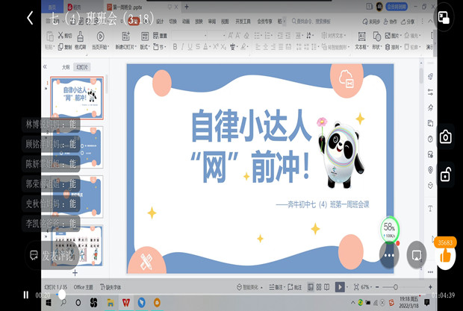Open the Arrange (排列) dropdown

394,47
